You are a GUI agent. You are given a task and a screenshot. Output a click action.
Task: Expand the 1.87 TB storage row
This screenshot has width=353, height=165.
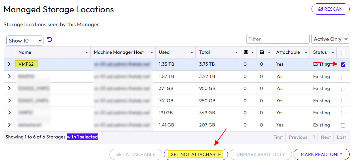[x=9, y=76]
